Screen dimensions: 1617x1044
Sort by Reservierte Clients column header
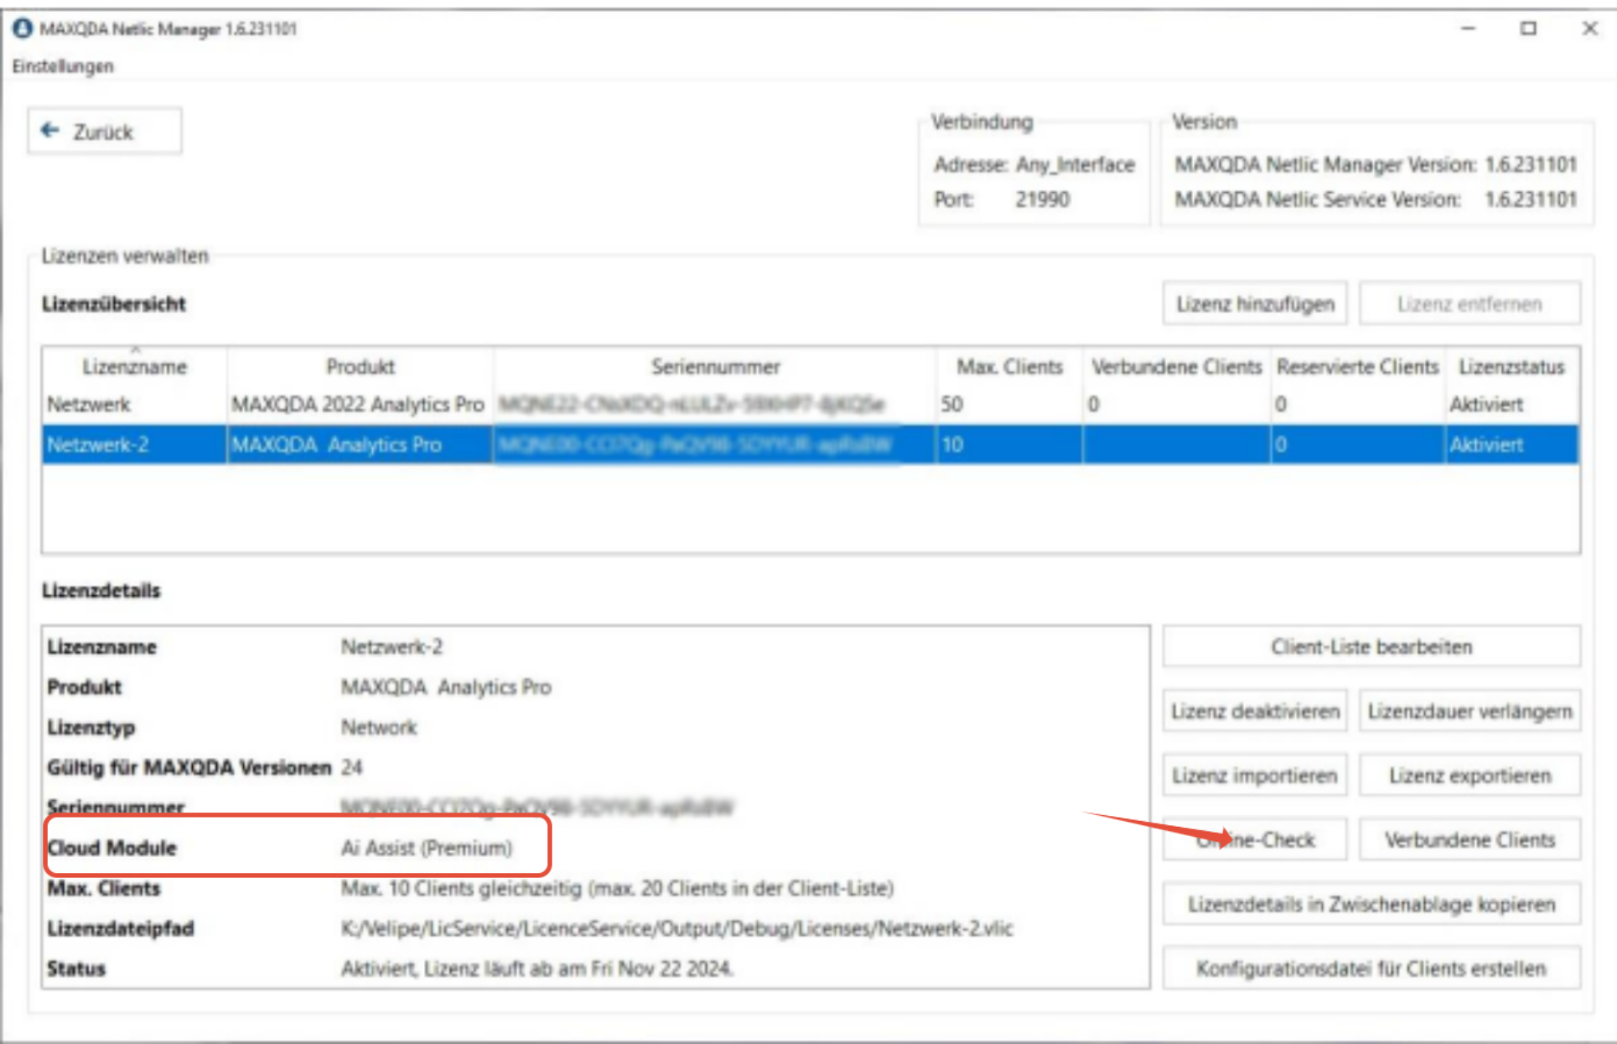pos(1357,366)
